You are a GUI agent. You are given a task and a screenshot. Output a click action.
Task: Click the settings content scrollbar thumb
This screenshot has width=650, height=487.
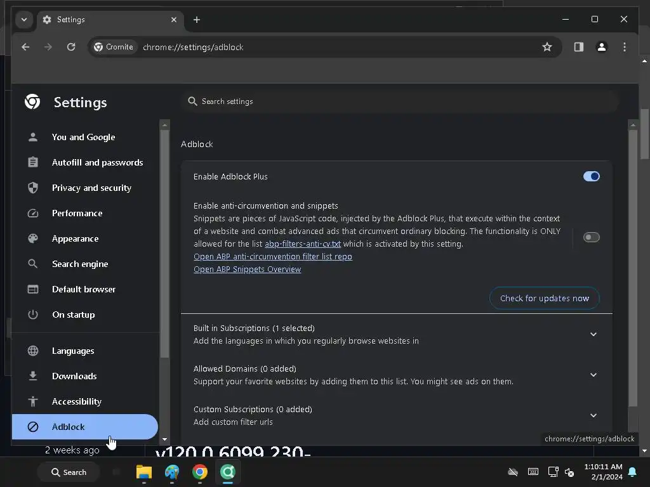pos(633,268)
